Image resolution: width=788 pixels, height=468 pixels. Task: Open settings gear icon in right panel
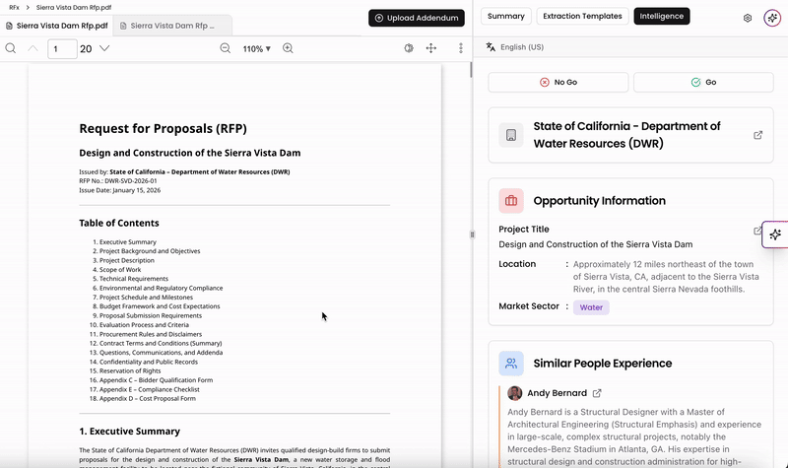tap(748, 18)
